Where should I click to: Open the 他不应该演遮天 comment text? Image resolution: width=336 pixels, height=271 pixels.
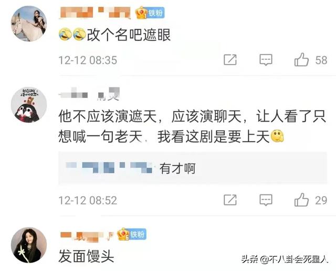tap(192, 126)
